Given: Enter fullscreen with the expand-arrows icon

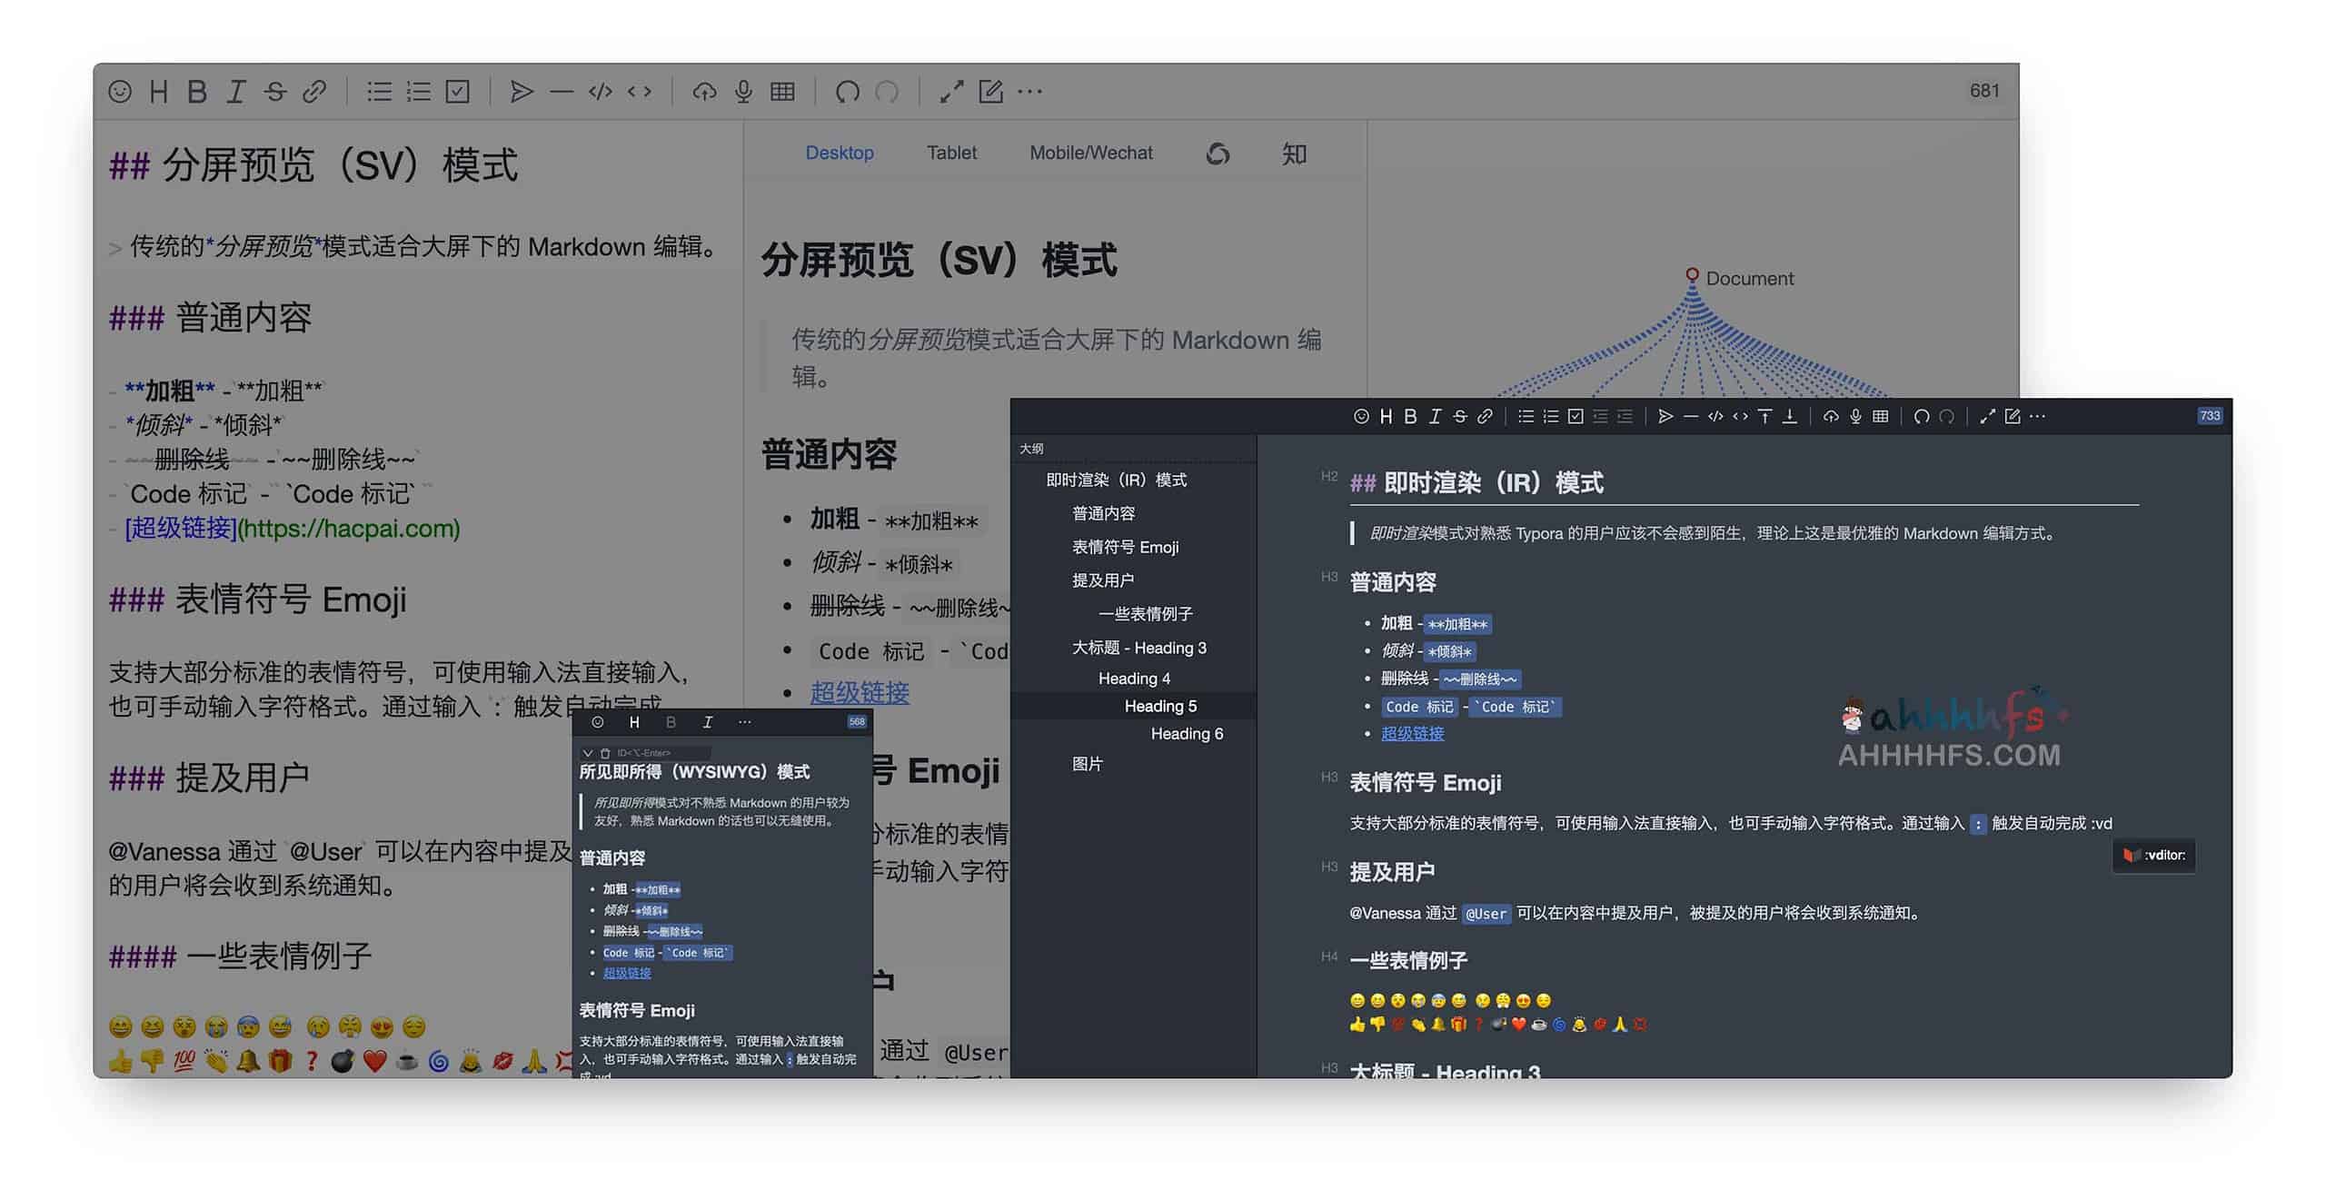Looking at the screenshot, I should click(950, 91).
